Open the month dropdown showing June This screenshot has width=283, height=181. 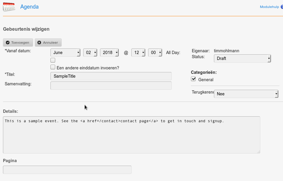(x=65, y=53)
